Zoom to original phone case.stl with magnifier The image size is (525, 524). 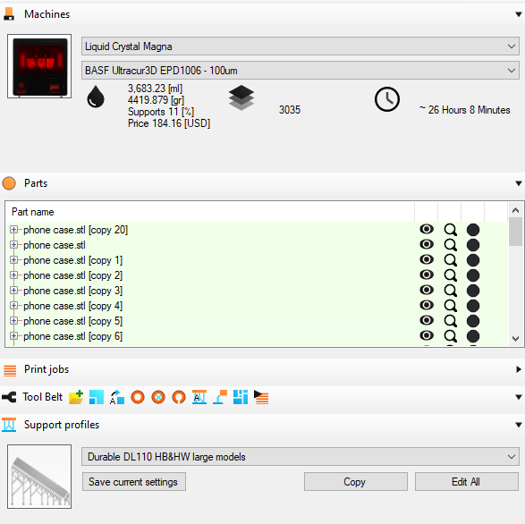(451, 245)
